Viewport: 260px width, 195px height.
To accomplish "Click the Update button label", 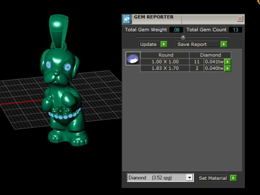I will (x=149, y=44).
